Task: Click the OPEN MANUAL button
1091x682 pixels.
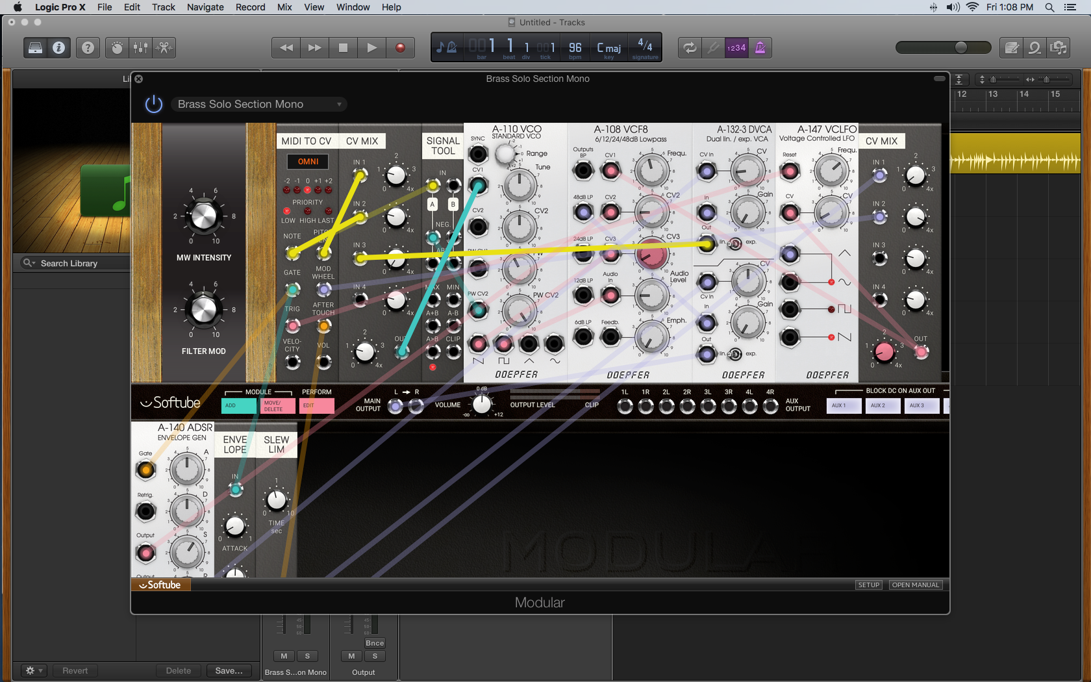Action: pyautogui.click(x=915, y=585)
